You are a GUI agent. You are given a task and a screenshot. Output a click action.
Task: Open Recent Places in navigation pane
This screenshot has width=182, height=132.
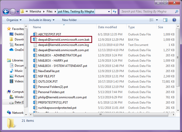point(16,45)
